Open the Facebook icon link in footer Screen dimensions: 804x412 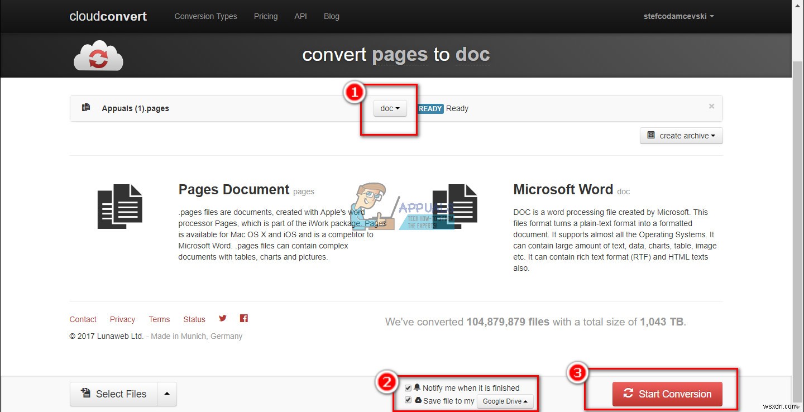coord(243,318)
